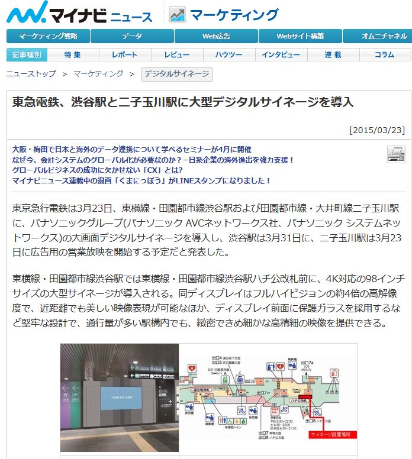This screenshot has width=412, height=459.
Task: Go to the オムニチャネル tab
Action: pos(378,36)
